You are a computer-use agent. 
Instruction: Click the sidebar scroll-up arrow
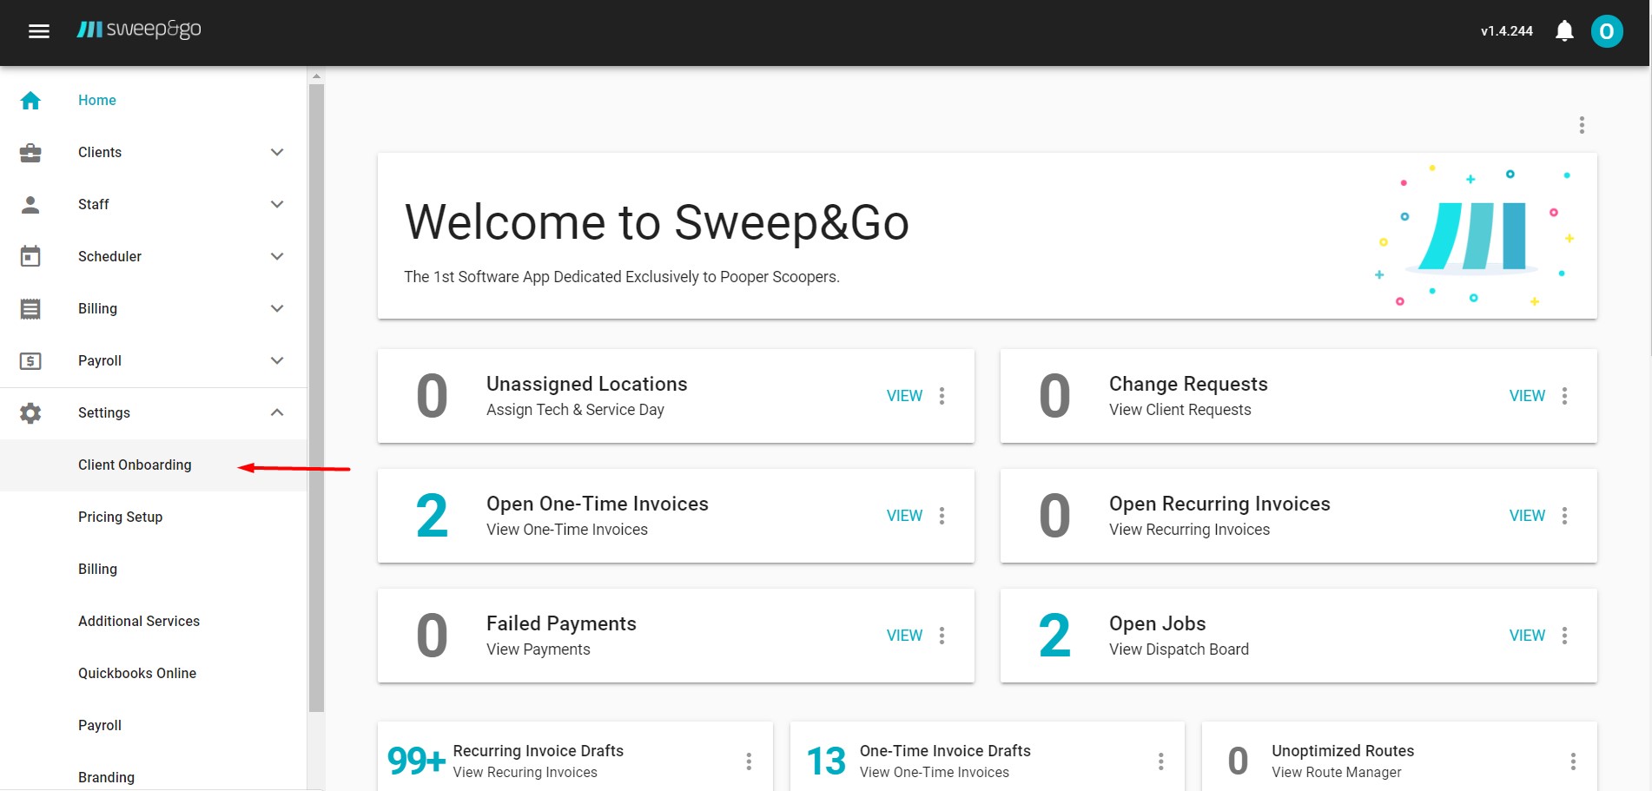316,76
